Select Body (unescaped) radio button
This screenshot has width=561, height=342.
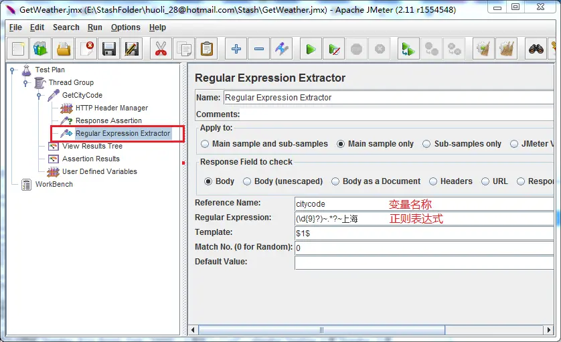click(247, 181)
